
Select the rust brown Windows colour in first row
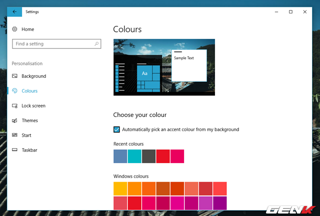click(163, 189)
